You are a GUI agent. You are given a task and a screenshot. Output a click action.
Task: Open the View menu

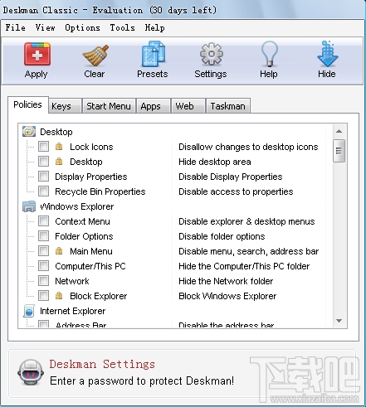pos(45,27)
